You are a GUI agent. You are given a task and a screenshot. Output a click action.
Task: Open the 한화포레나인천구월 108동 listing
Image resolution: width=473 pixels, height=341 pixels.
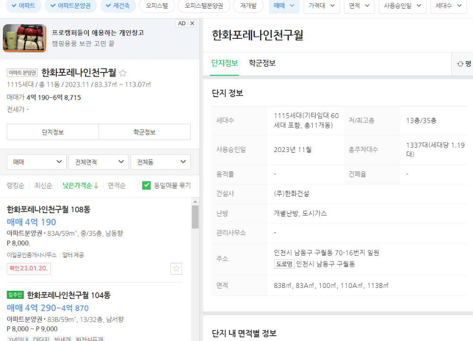point(49,209)
